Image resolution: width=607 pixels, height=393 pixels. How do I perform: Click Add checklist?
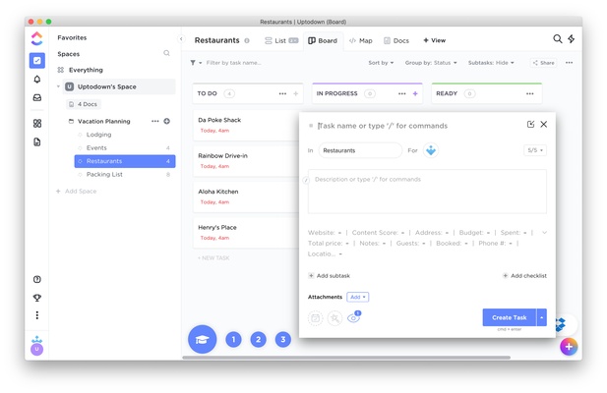point(524,275)
